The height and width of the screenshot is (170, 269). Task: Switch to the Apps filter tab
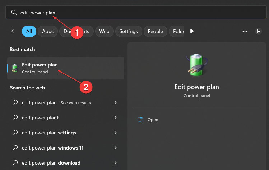pyautogui.click(x=47, y=31)
